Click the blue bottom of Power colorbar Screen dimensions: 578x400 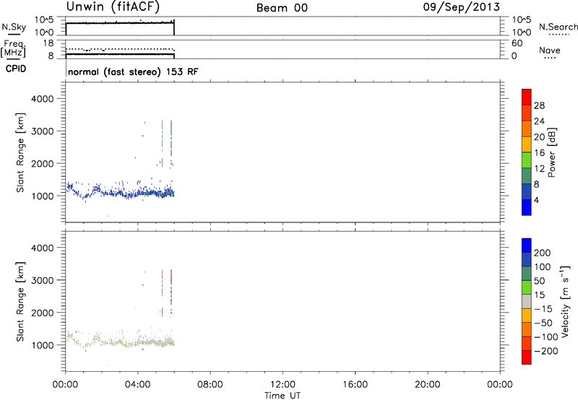coord(527,207)
